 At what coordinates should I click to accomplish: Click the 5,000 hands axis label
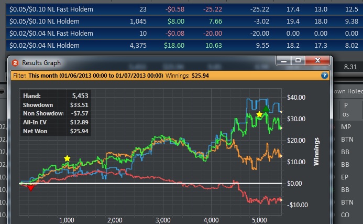259,220
